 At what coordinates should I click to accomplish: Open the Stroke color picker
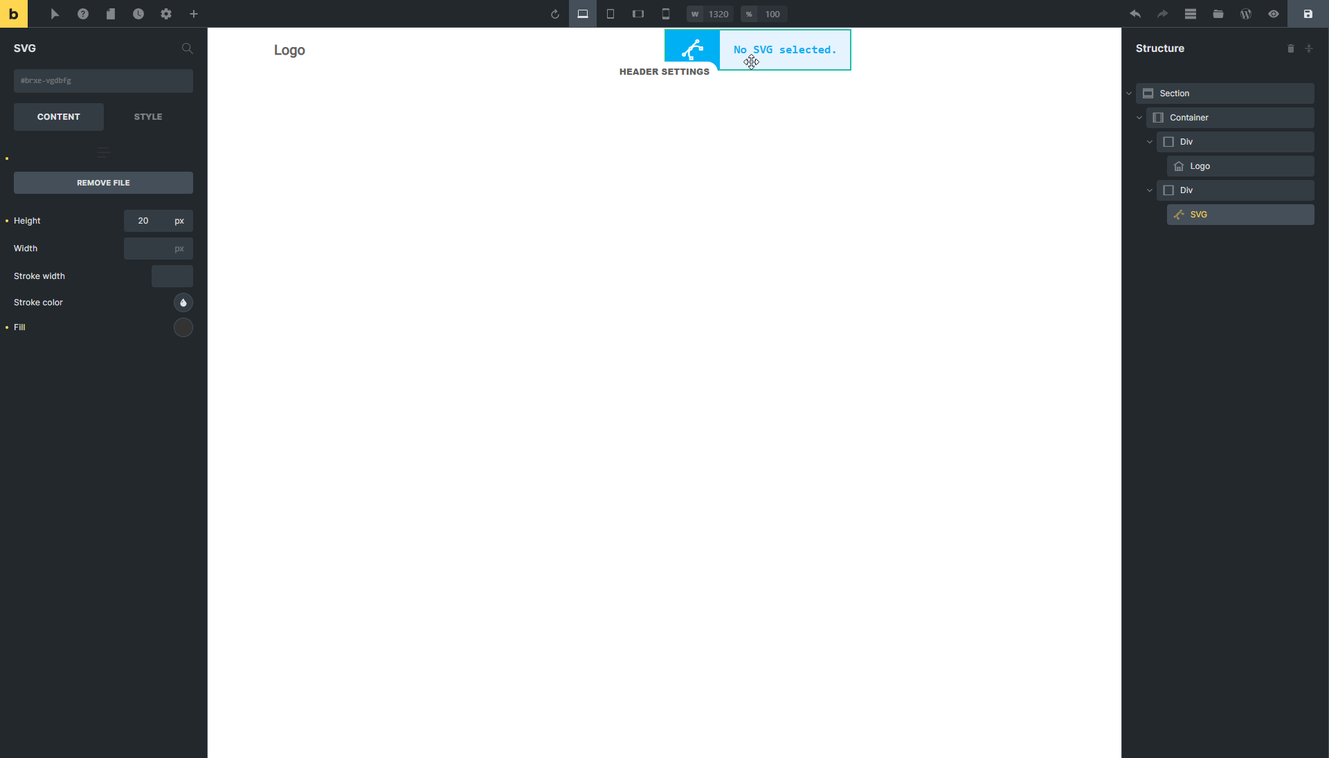pos(183,303)
